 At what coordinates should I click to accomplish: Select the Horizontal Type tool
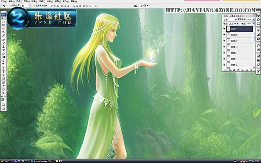3,71
